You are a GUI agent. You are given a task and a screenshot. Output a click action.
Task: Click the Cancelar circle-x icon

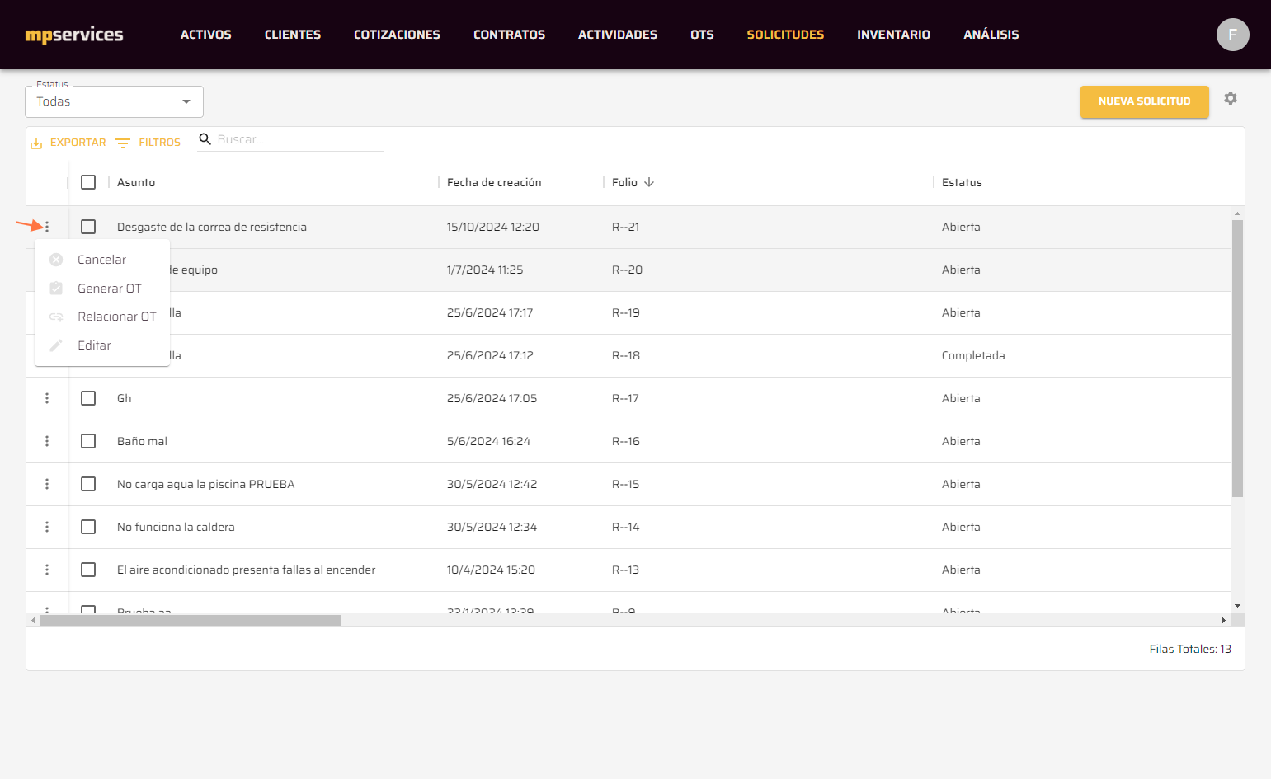pos(56,260)
